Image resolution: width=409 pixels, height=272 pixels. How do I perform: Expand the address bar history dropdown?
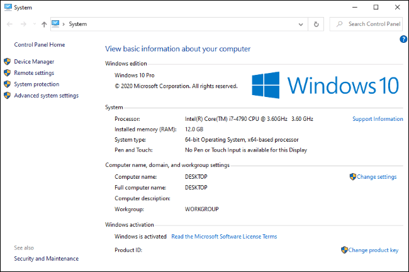301,25
